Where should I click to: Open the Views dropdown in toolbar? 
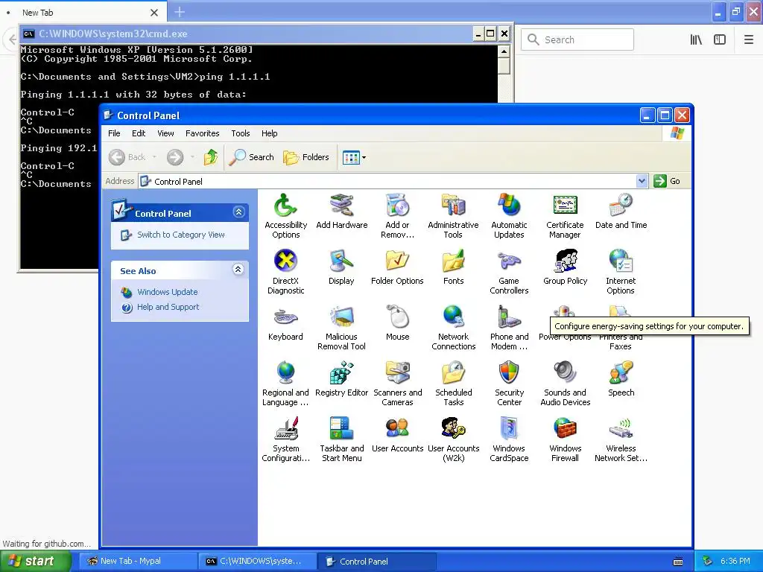(x=354, y=157)
